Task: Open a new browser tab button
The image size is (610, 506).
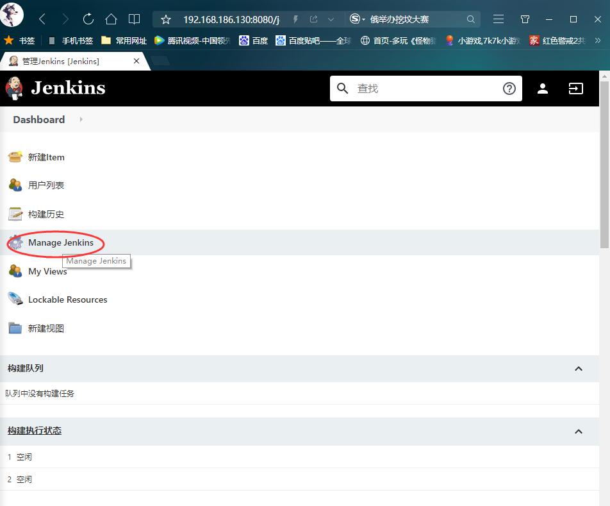Action: 160,61
